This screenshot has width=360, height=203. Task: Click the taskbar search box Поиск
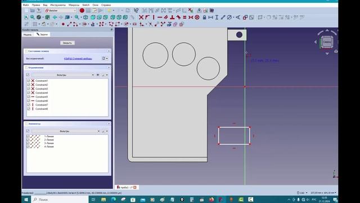60,199
